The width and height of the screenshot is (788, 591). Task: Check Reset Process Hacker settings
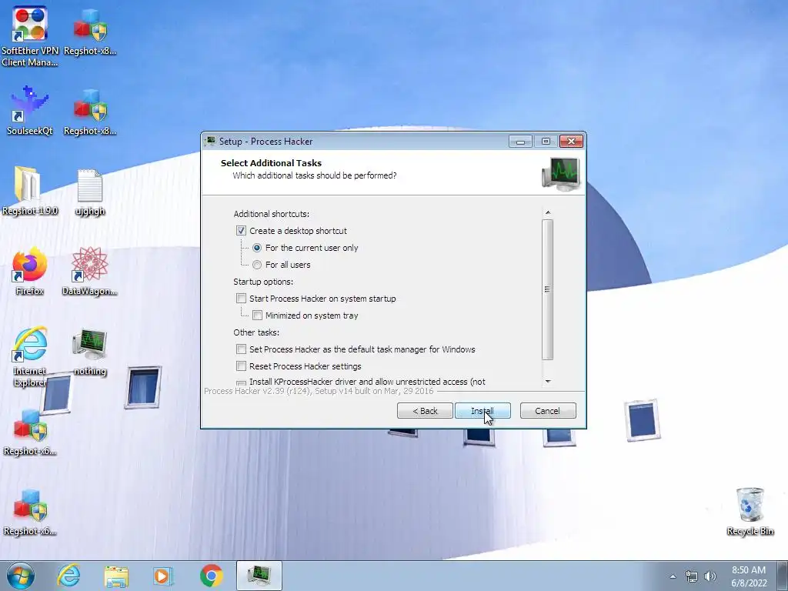click(241, 366)
